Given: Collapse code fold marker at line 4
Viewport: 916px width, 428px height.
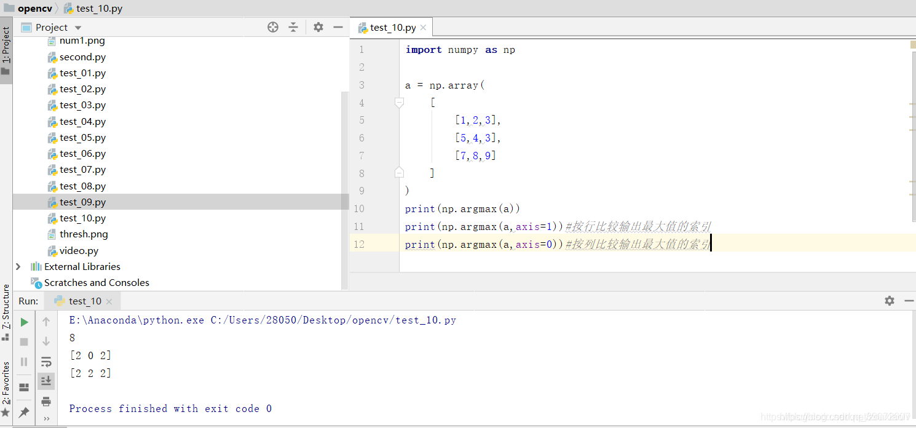Looking at the screenshot, I should coord(399,103).
